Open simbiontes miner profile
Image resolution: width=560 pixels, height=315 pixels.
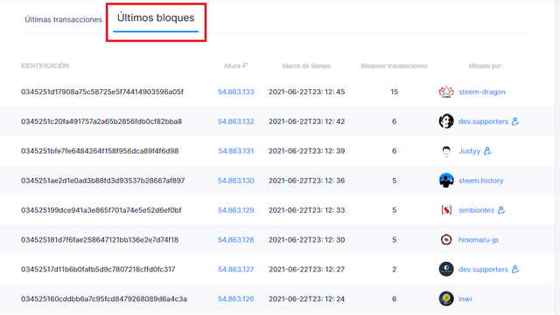click(x=476, y=210)
